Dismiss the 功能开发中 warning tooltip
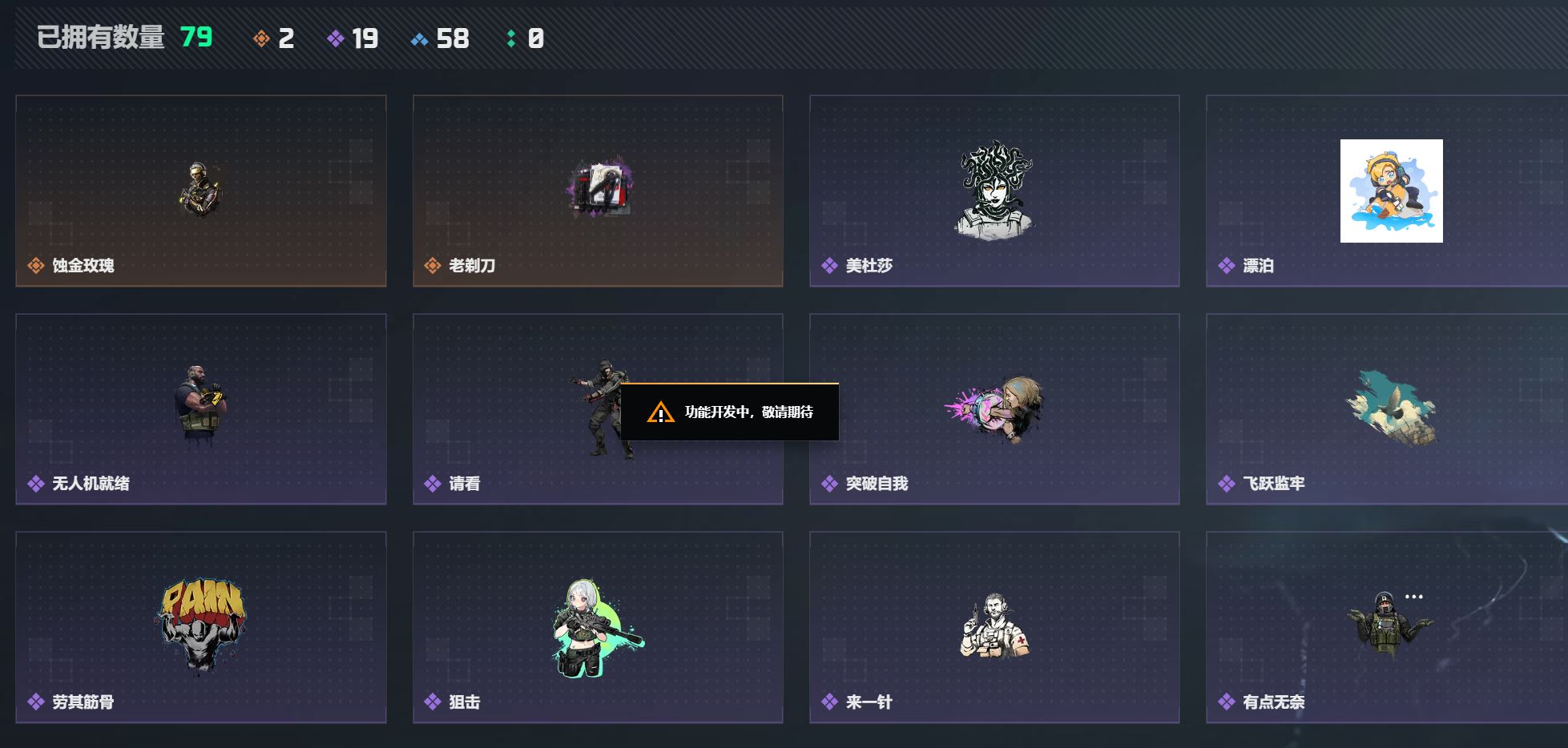 click(x=729, y=412)
